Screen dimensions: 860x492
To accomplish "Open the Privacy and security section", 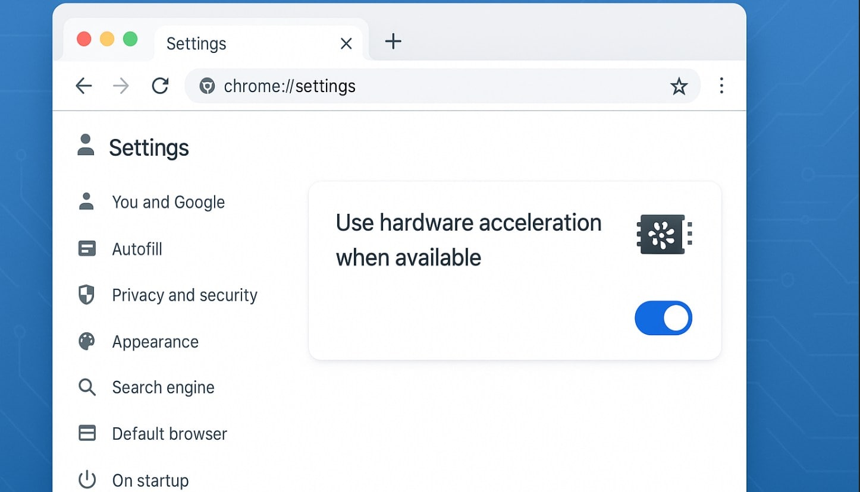I will click(184, 295).
